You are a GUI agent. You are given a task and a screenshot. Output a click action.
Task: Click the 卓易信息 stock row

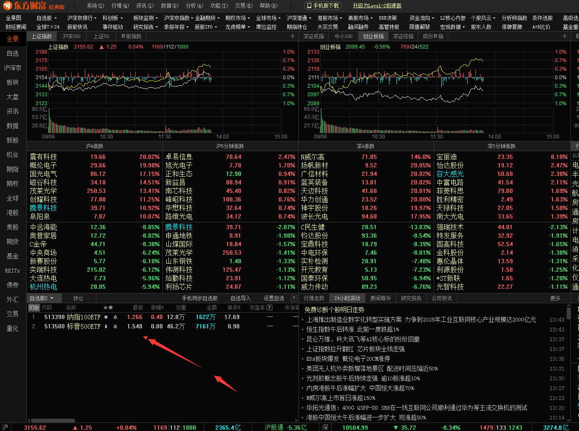point(230,157)
